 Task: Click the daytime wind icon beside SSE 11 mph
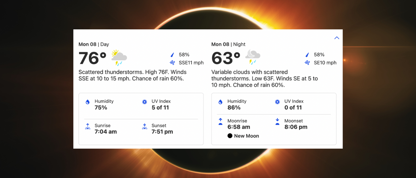pos(172,63)
